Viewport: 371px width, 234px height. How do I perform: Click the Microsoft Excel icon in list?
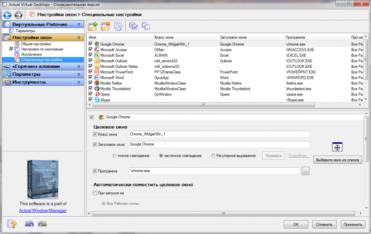click(97, 55)
